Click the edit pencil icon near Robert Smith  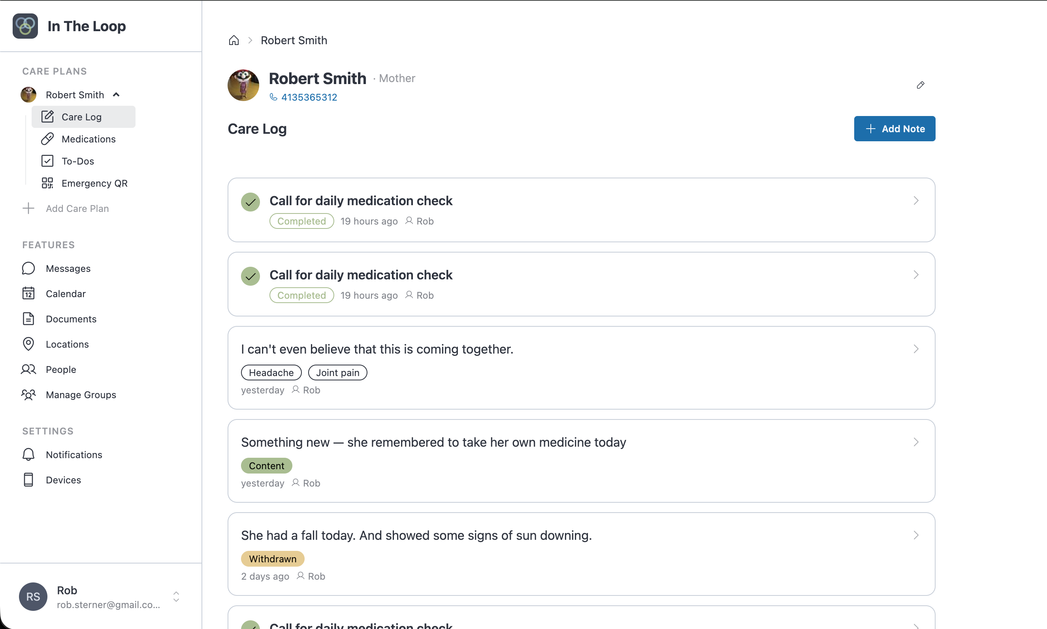pyautogui.click(x=920, y=85)
